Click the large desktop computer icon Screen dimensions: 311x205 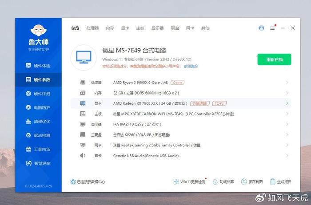tap(84, 57)
